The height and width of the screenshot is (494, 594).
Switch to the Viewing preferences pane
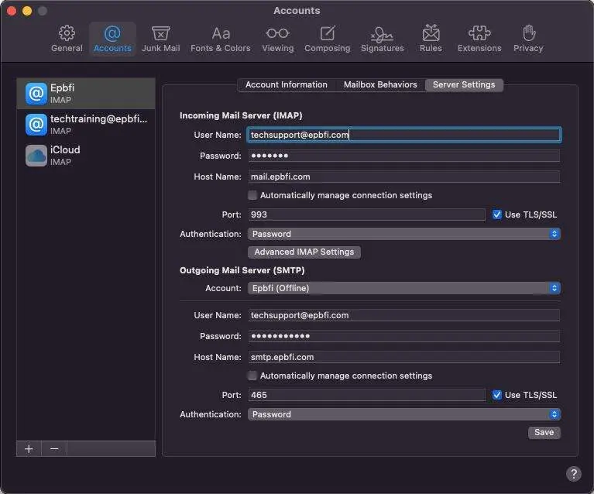[x=277, y=39]
